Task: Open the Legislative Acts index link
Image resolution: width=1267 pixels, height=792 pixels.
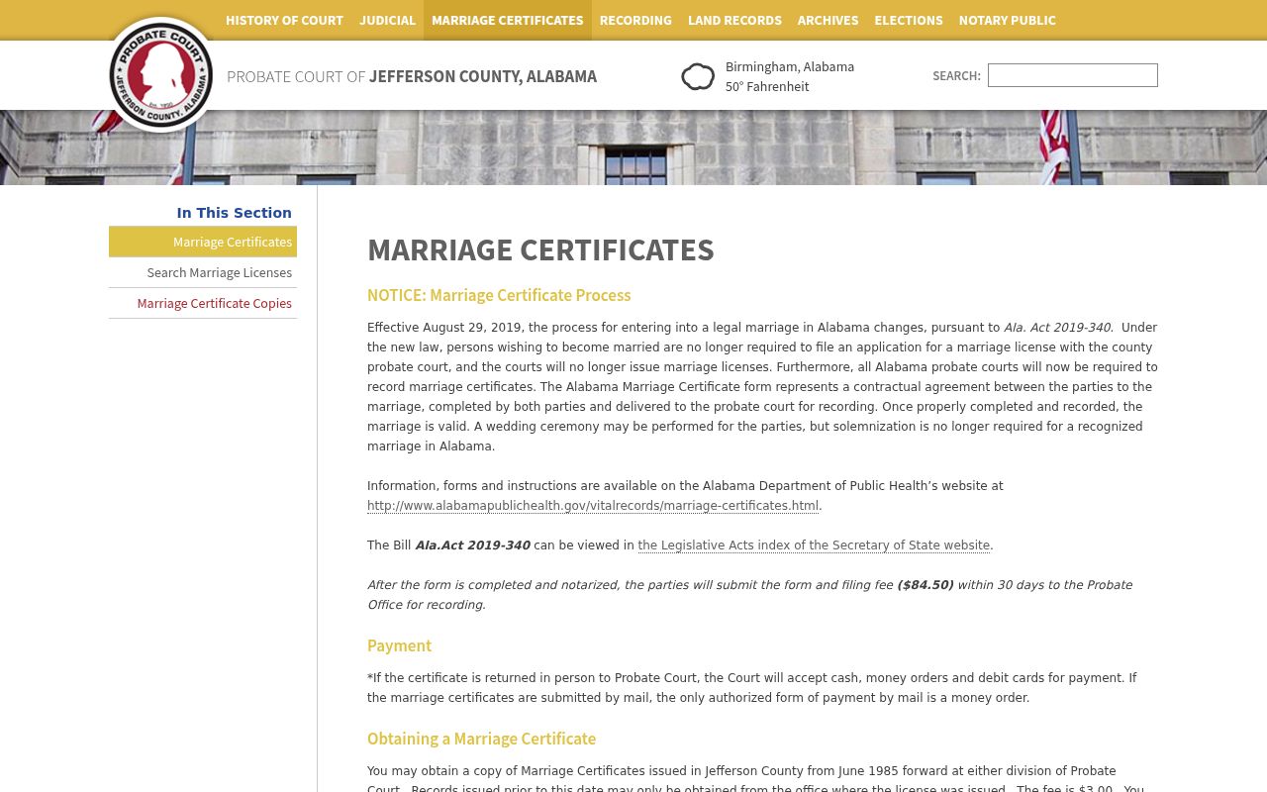Action: (x=814, y=545)
